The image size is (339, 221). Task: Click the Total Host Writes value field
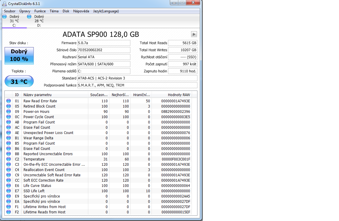coord(183,50)
